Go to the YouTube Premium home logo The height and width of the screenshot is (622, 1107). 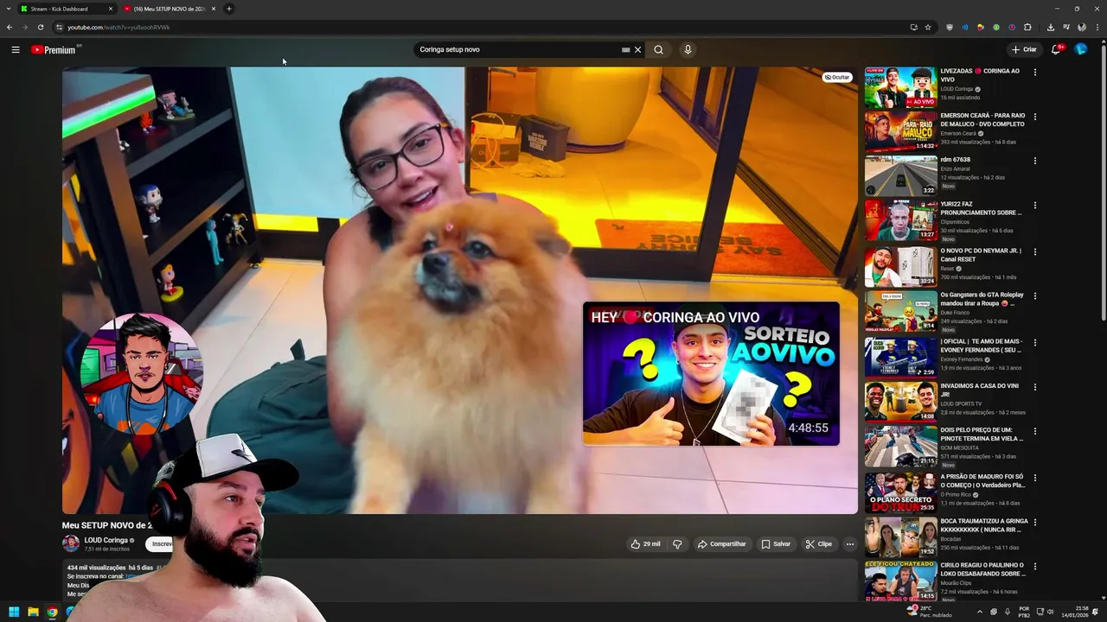(53, 49)
